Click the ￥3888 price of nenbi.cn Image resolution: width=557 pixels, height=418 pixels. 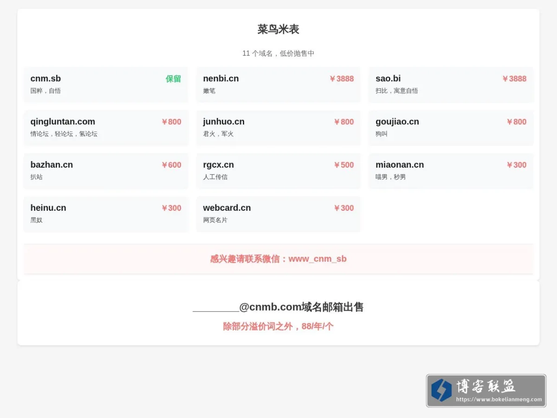341,79
